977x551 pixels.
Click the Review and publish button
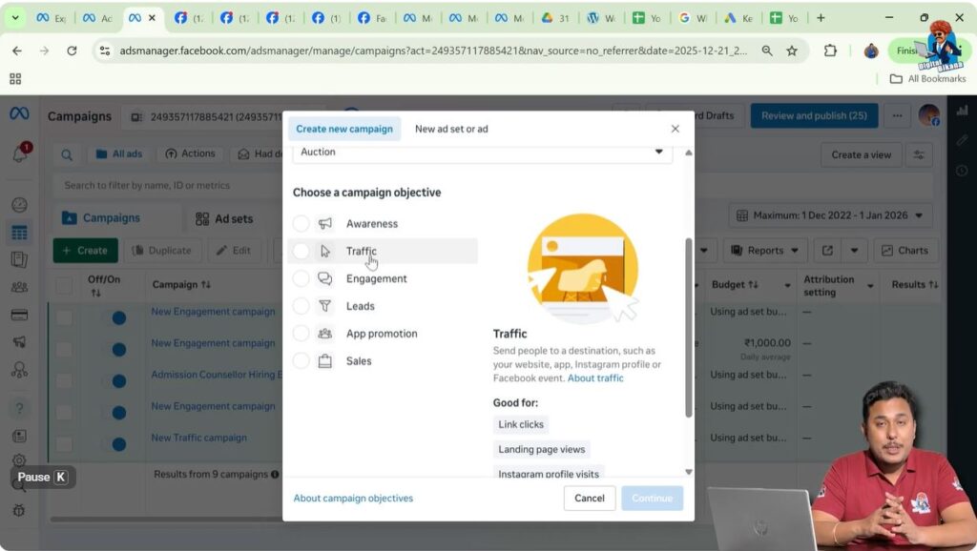pyautogui.click(x=814, y=114)
